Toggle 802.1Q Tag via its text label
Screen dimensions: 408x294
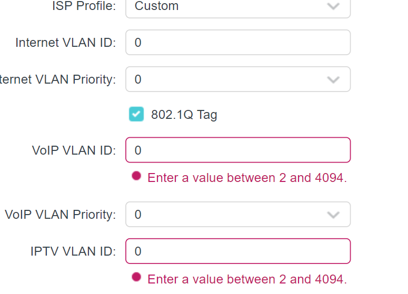pos(184,115)
